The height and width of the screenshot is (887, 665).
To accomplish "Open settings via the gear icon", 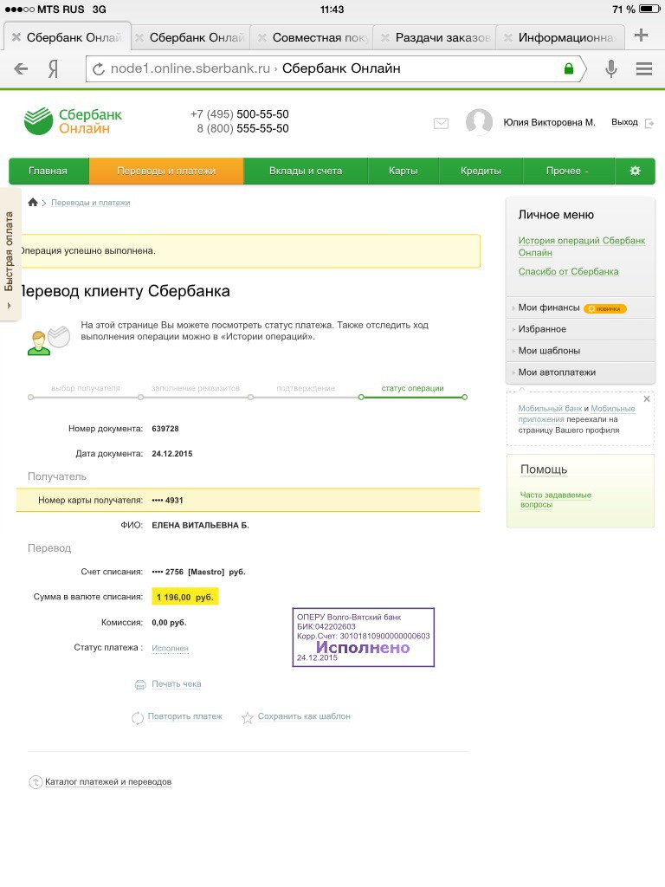I will [x=635, y=171].
